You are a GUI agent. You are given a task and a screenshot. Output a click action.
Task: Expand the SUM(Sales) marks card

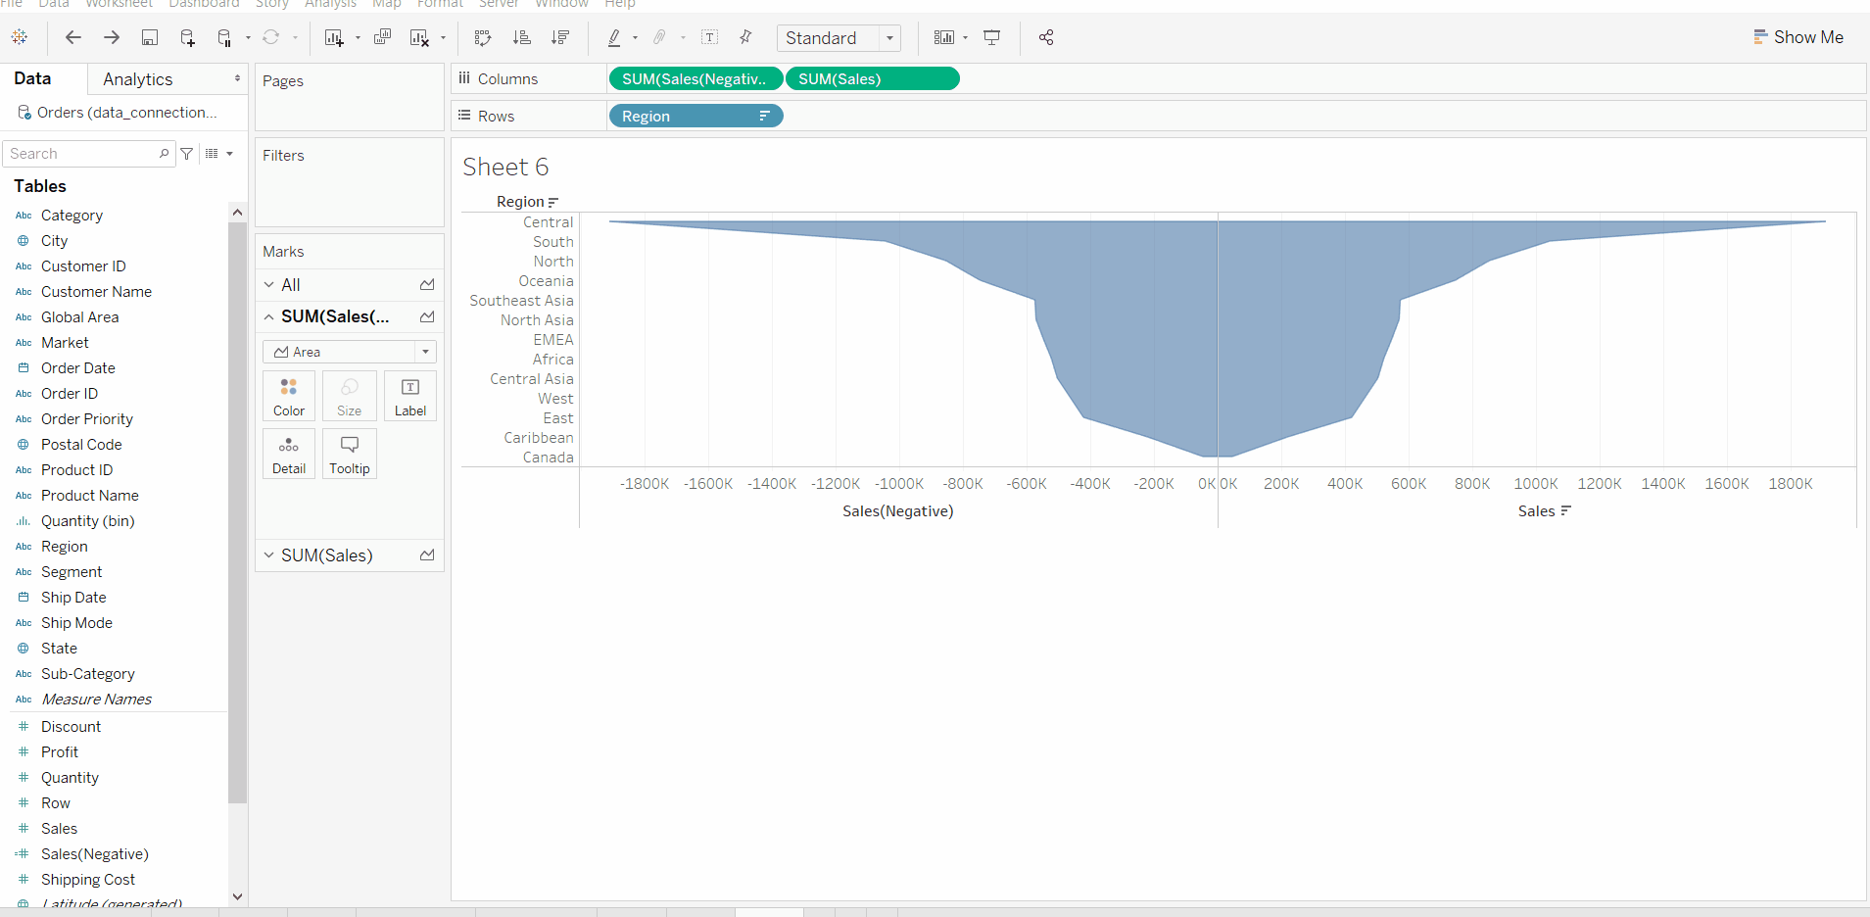[x=269, y=555]
